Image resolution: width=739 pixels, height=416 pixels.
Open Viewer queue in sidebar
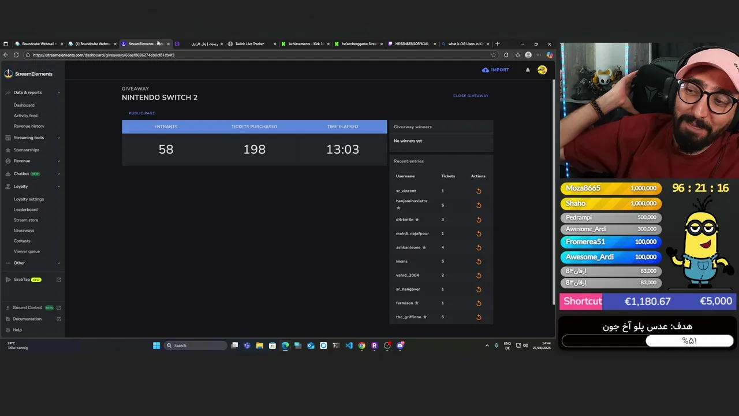pyautogui.click(x=27, y=251)
